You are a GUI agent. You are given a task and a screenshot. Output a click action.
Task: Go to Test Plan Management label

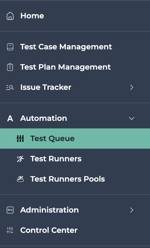[66, 67]
